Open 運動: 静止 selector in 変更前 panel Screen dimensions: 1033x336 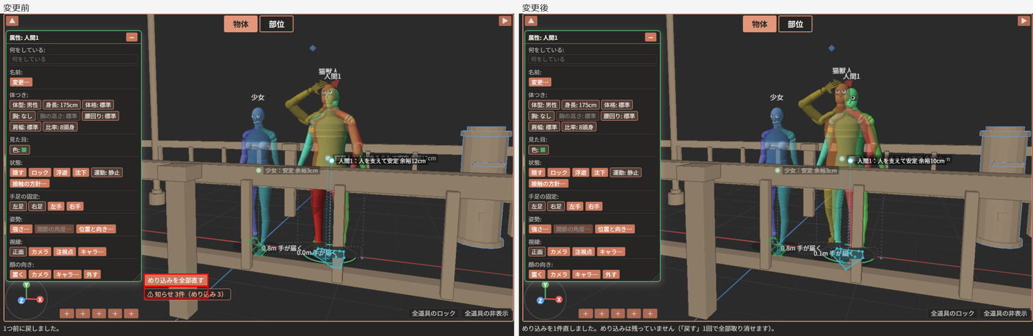[107, 172]
